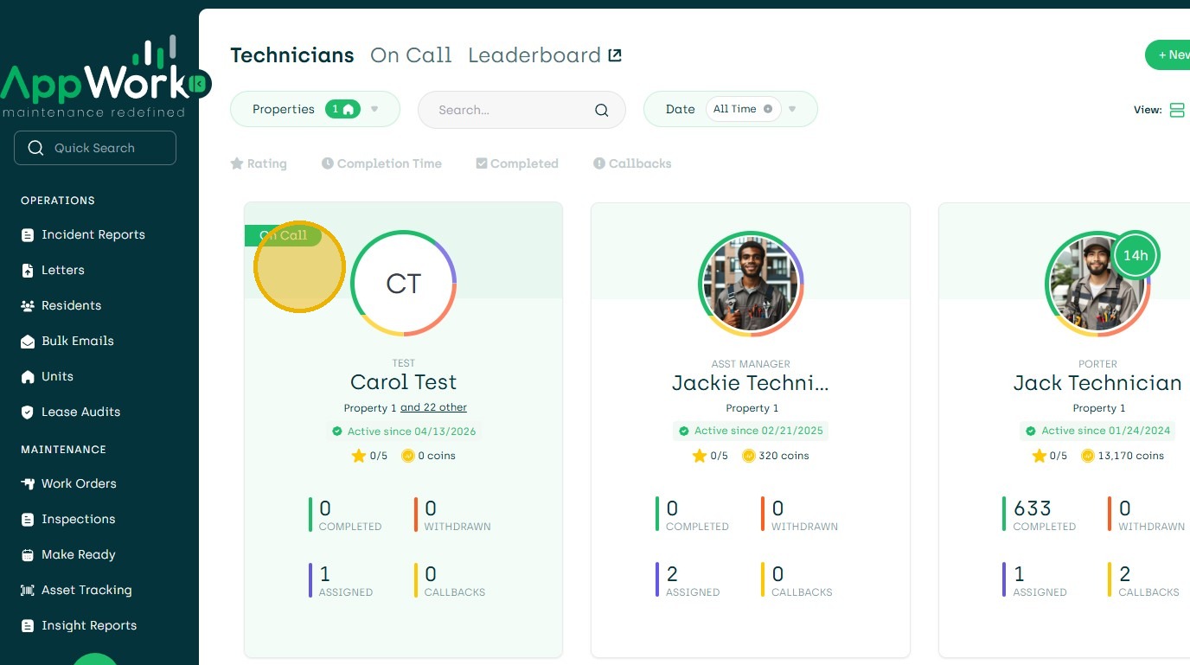Viewport: 1190px width, 665px height.
Task: Click the Inspections clipboard icon
Action: tap(28, 520)
